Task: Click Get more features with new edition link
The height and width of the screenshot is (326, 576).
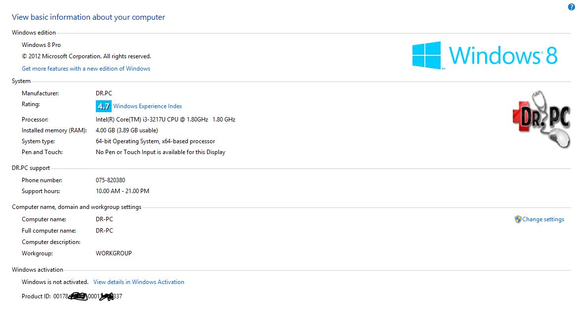Action: (86, 69)
